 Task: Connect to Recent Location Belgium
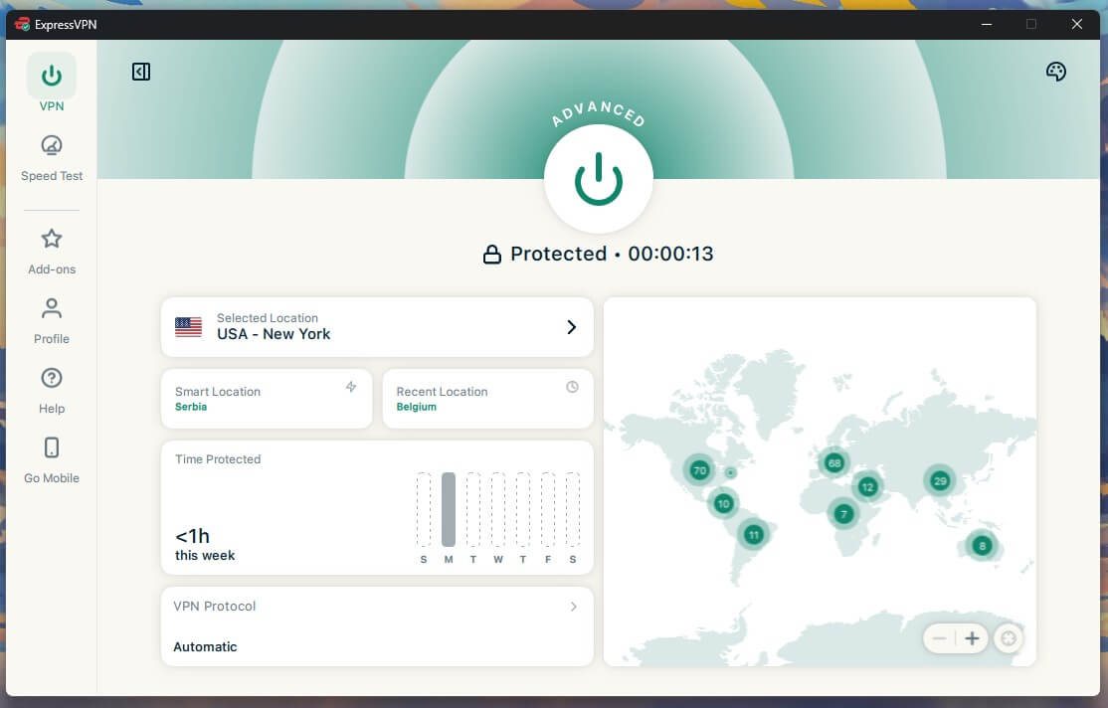pyautogui.click(x=487, y=399)
